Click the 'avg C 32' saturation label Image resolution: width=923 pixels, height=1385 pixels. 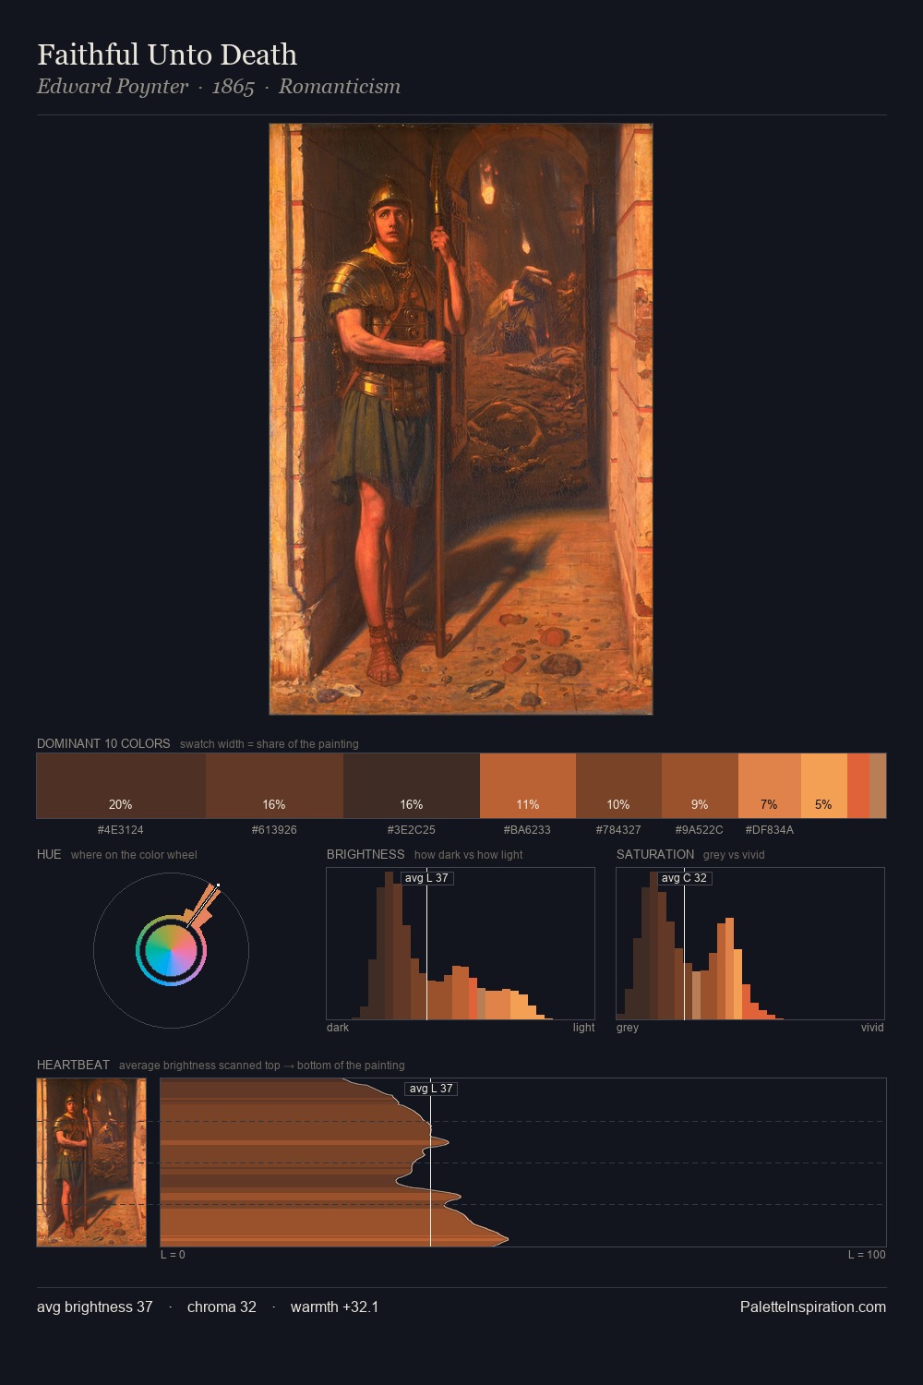pos(684,878)
